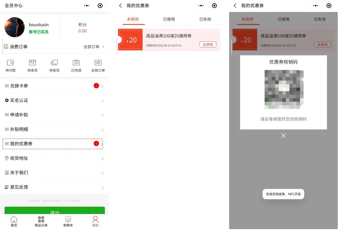Open the 我的优惠券 row

click(53, 144)
